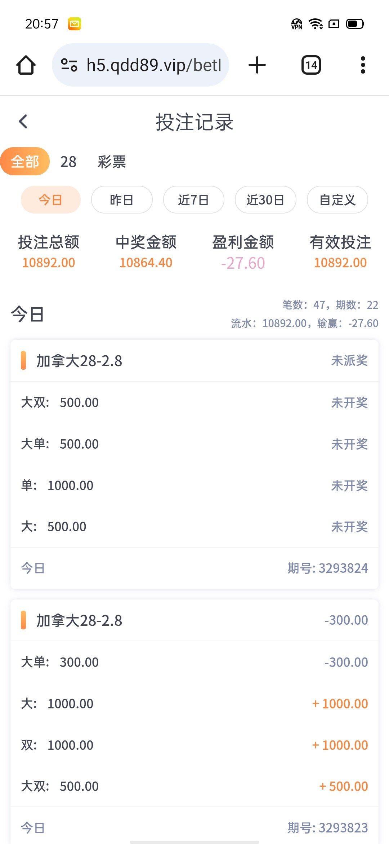Image resolution: width=389 pixels, height=844 pixels.
Task: Open the site info icon in address bar
Action: click(69, 65)
